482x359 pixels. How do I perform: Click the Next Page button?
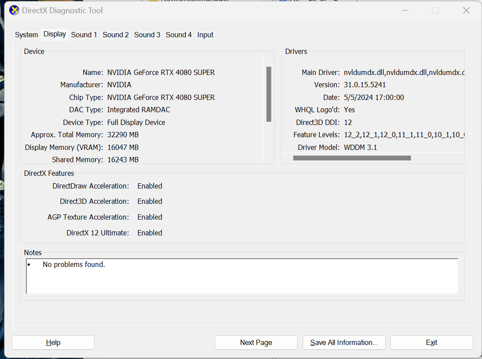256,342
